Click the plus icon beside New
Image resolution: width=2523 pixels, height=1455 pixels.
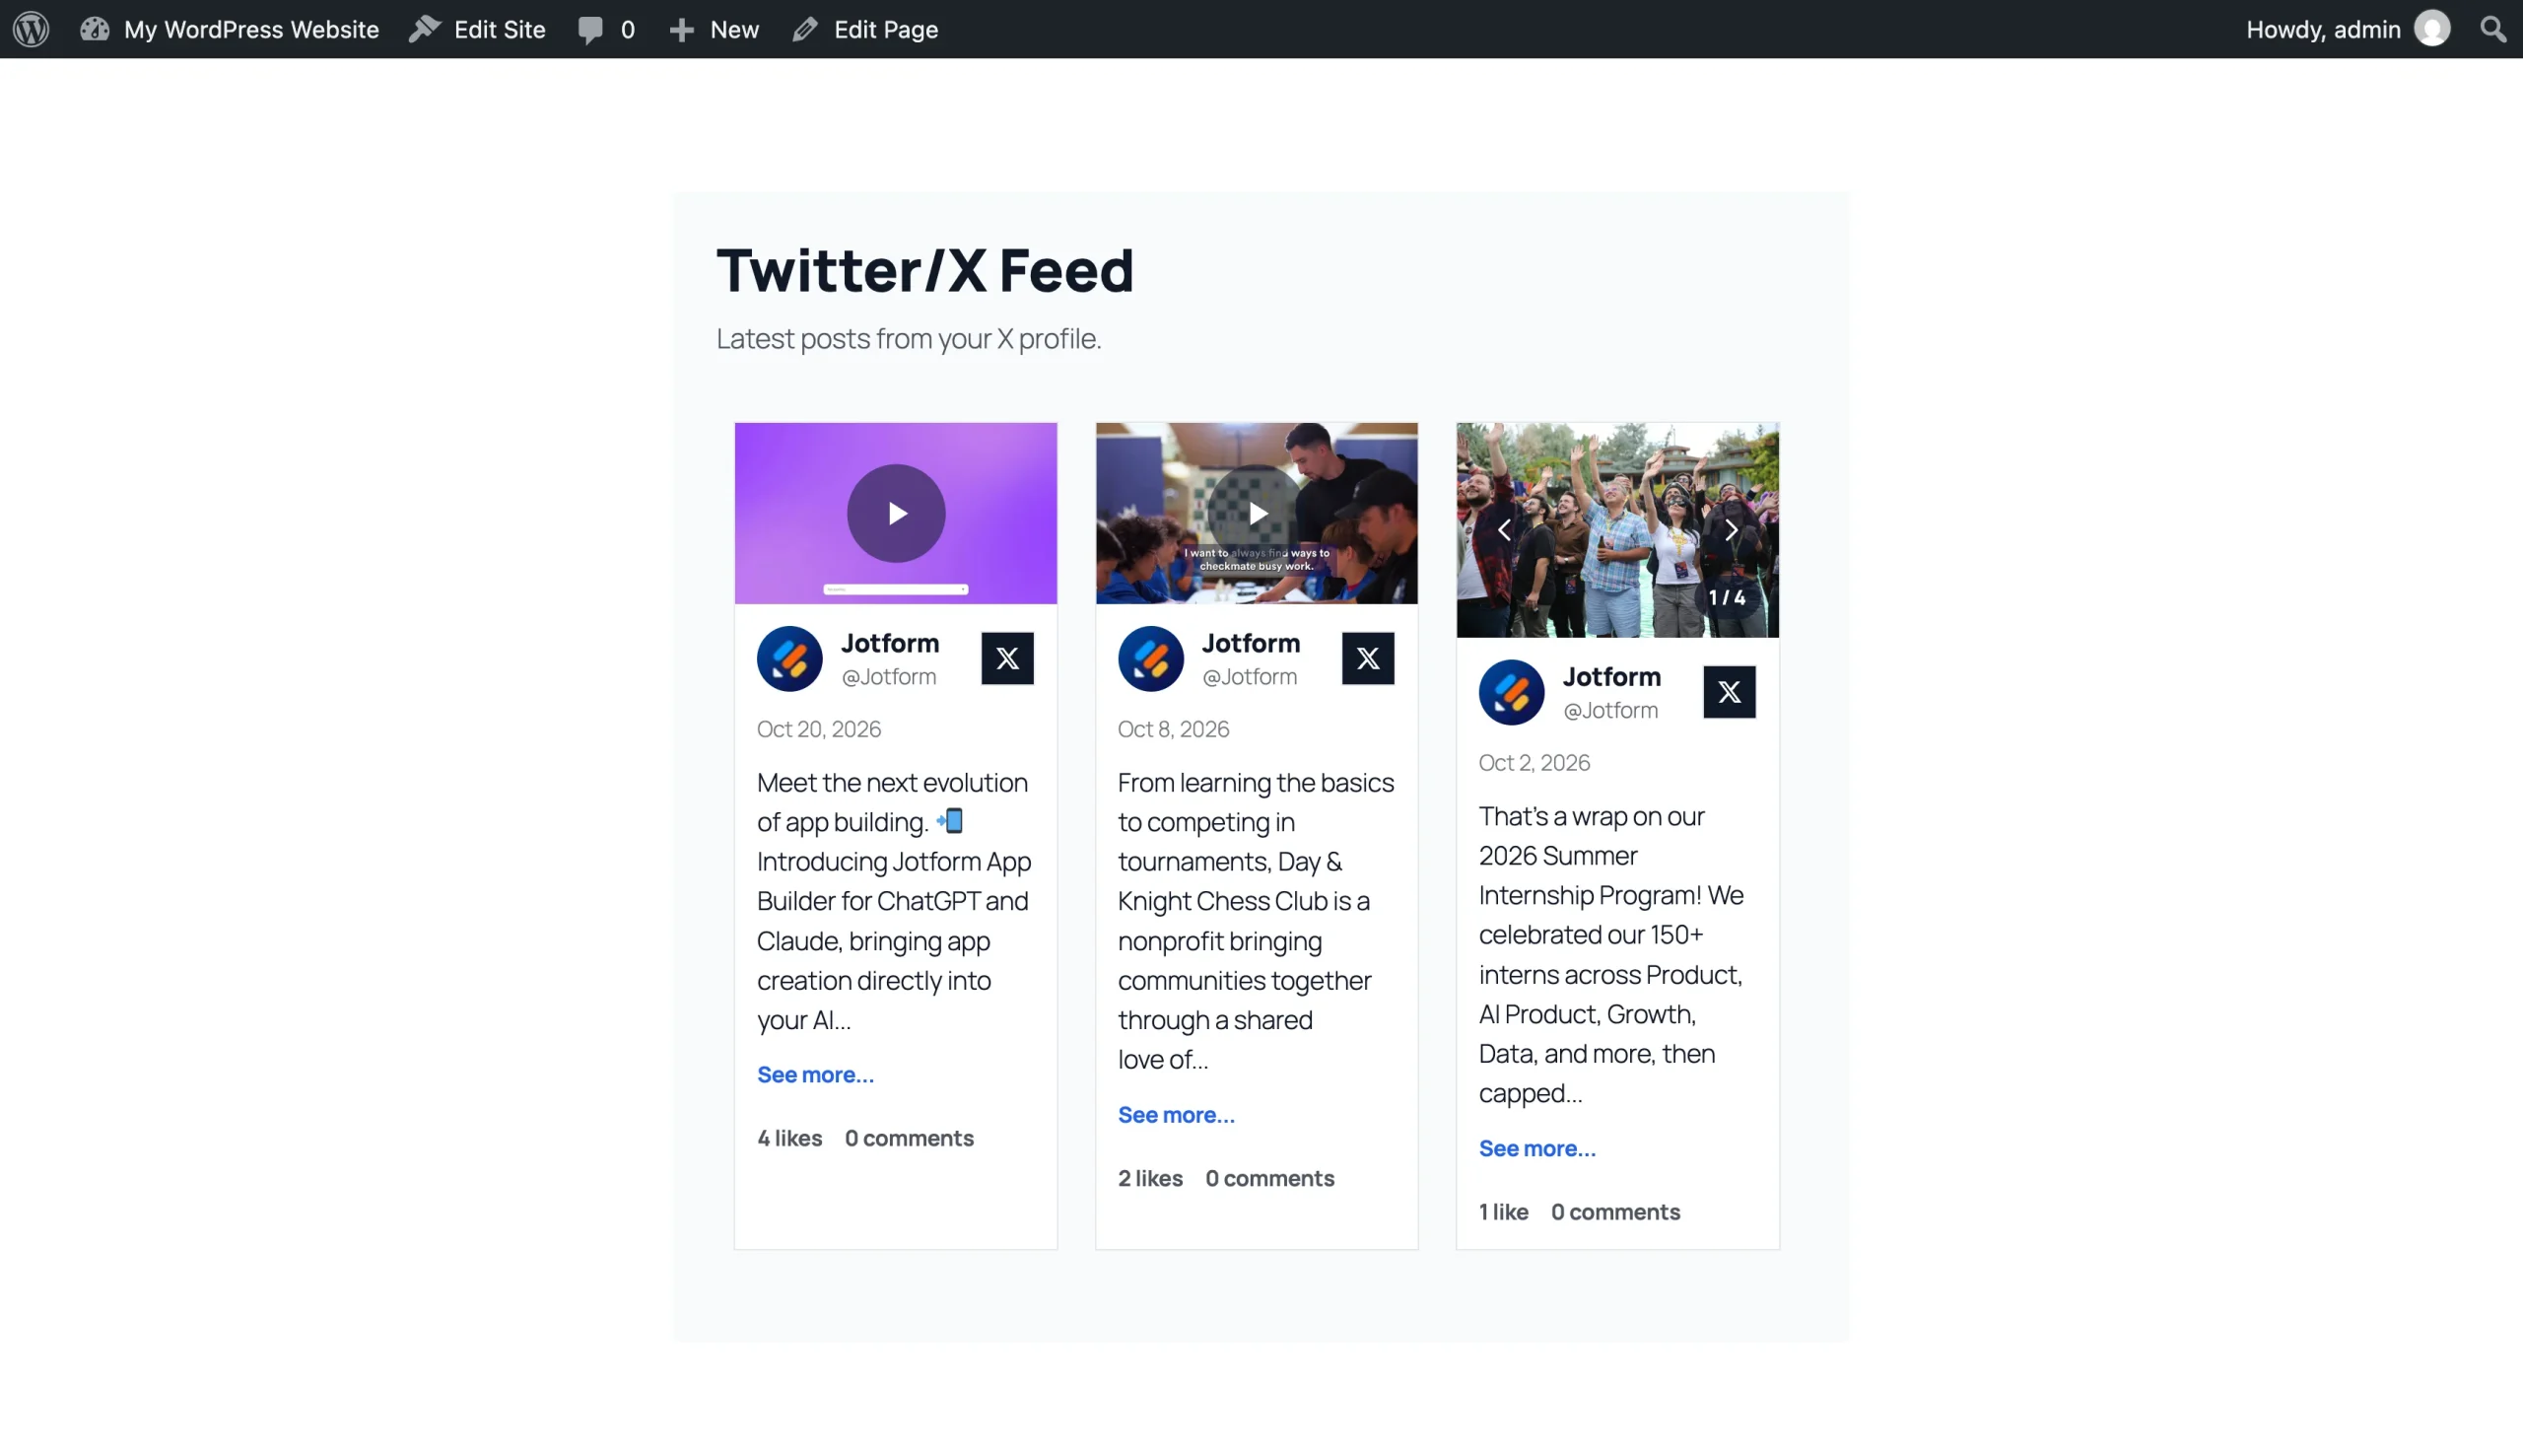pos(681,30)
